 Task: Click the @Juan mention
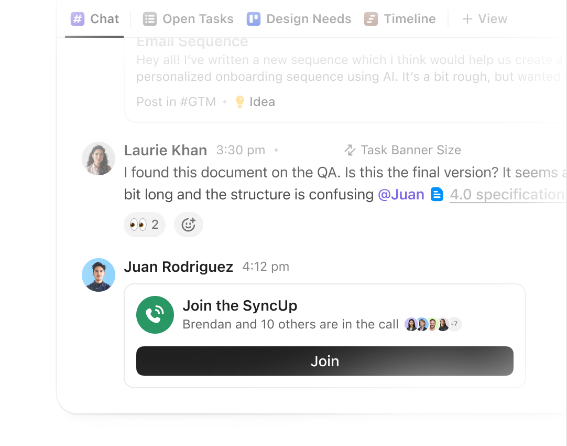point(401,194)
